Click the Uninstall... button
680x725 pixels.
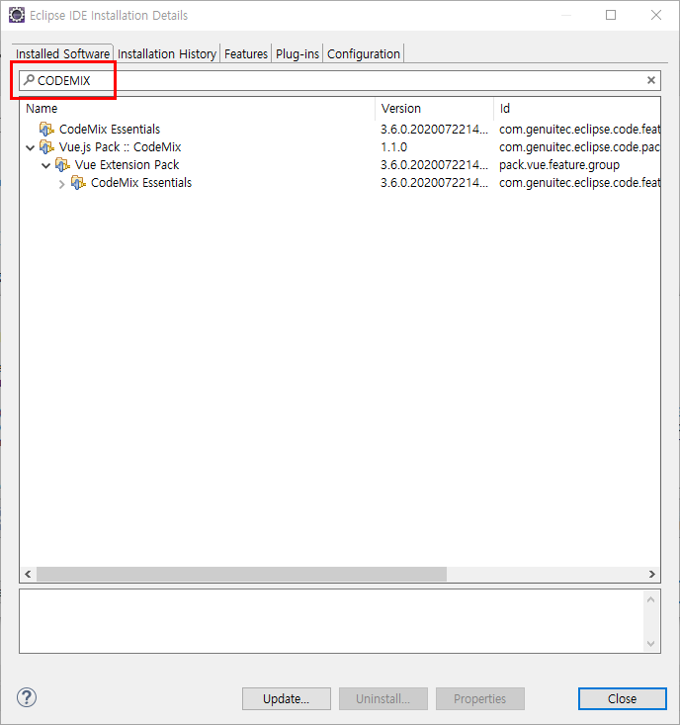(382, 698)
